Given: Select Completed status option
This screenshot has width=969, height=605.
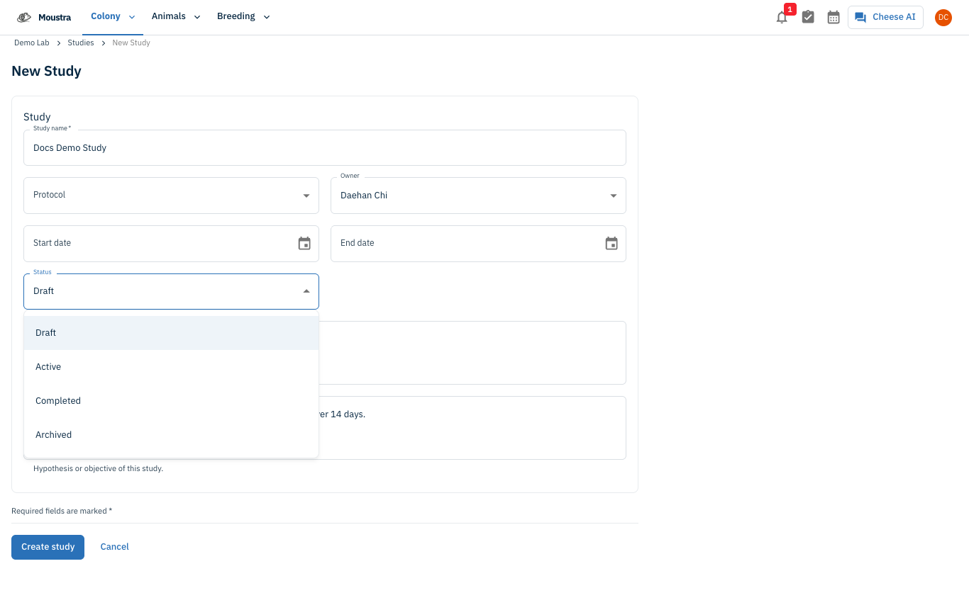Looking at the screenshot, I should coord(171,401).
